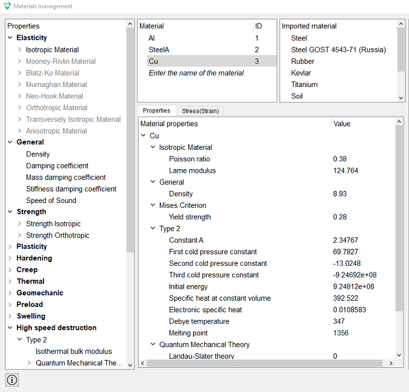Click the Imported material scroll down arrow

click(401, 98)
